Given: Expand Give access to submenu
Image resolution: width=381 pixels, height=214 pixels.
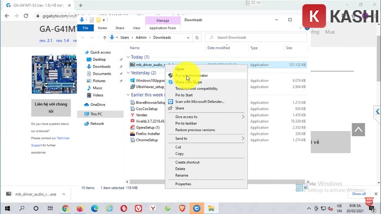Looking at the screenshot, I should pyautogui.click(x=206, y=117).
